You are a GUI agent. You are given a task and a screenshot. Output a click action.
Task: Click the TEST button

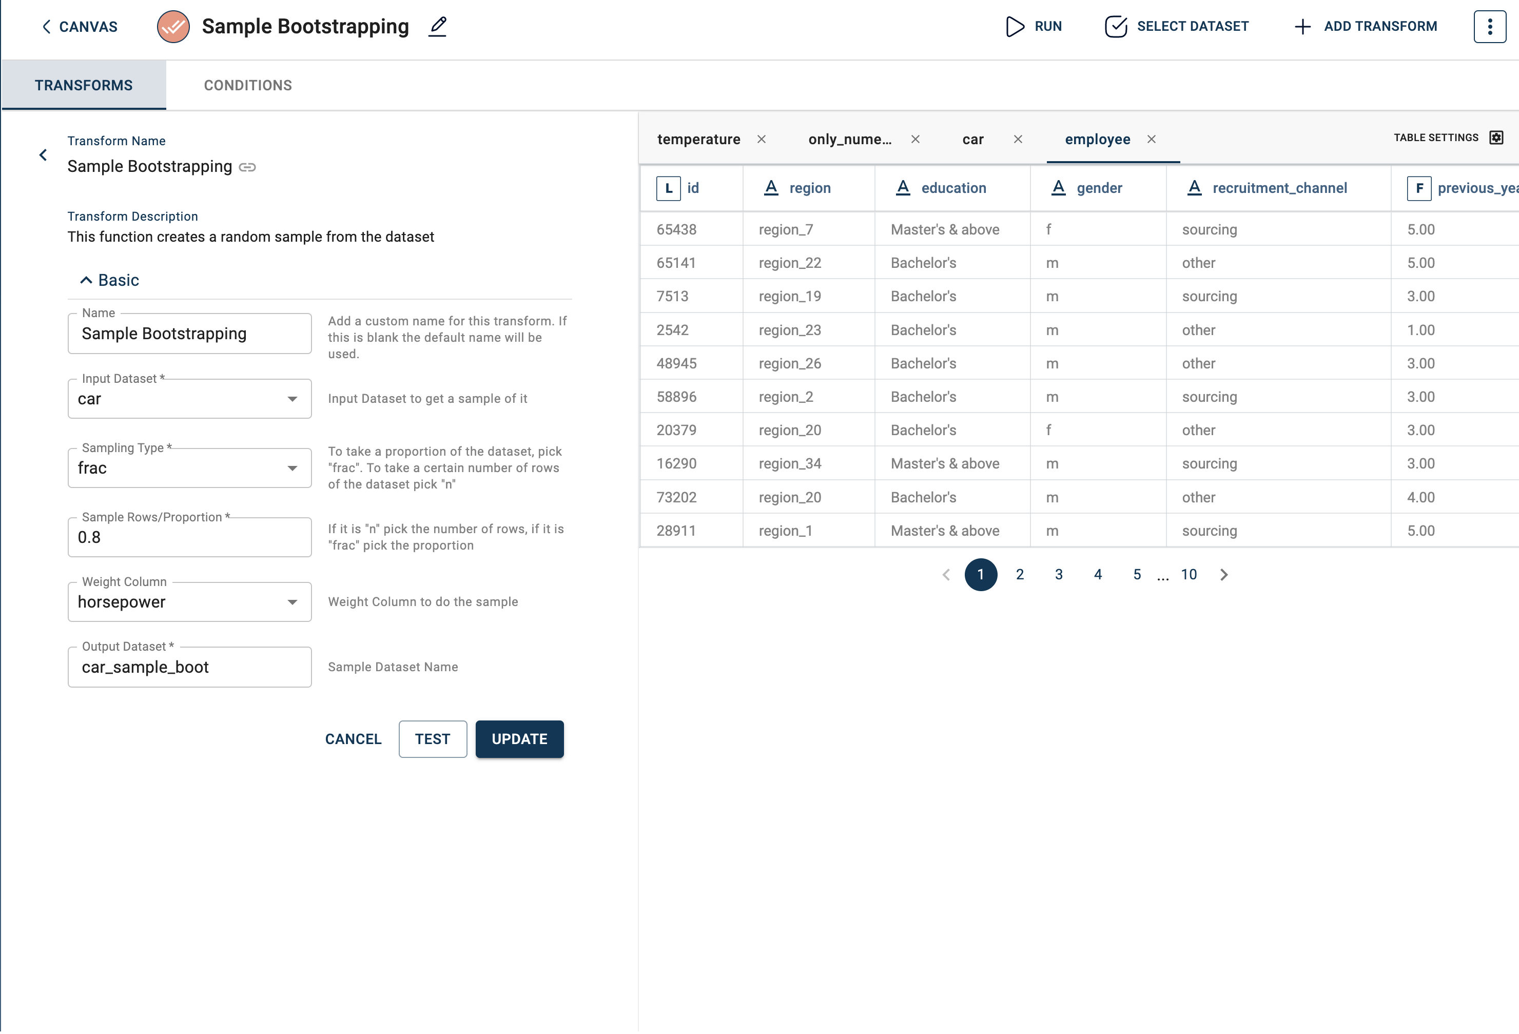(433, 738)
